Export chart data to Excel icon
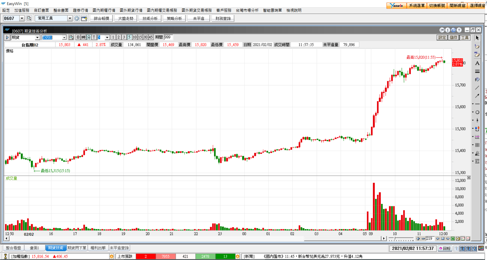The width and height of the screenshot is (487, 260). 453,239
